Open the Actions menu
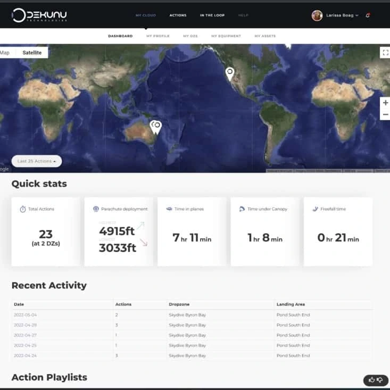 178,15
